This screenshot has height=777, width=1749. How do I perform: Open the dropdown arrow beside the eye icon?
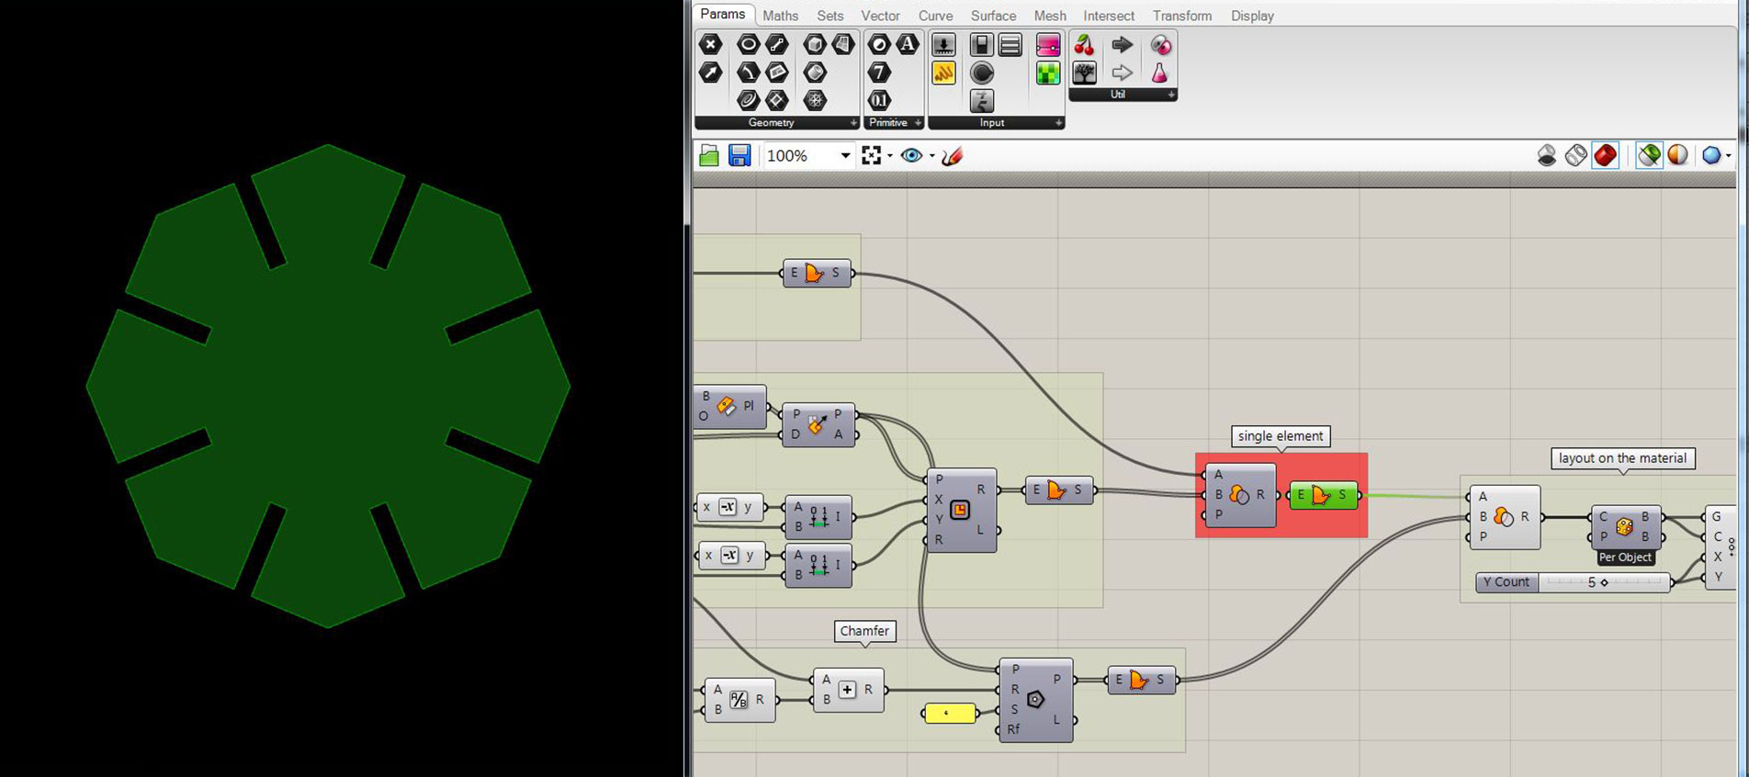coord(931,156)
